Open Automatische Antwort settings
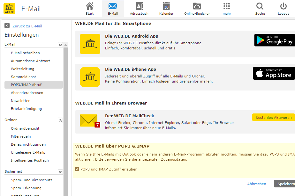This screenshot has width=295, height=196. click(x=30, y=61)
